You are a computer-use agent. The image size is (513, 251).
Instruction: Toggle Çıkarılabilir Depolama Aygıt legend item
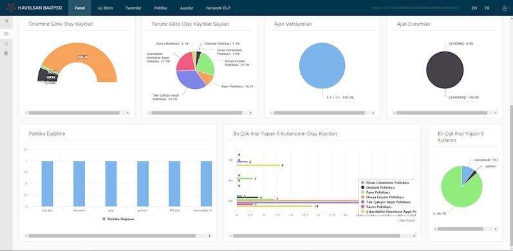tap(388, 212)
